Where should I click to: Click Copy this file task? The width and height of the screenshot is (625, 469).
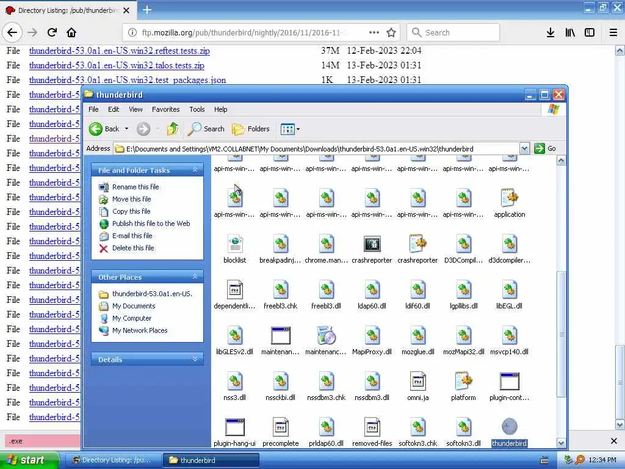click(131, 211)
